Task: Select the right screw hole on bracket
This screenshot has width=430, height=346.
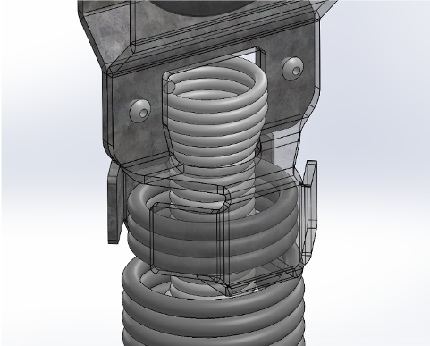Action: pyautogui.click(x=293, y=69)
